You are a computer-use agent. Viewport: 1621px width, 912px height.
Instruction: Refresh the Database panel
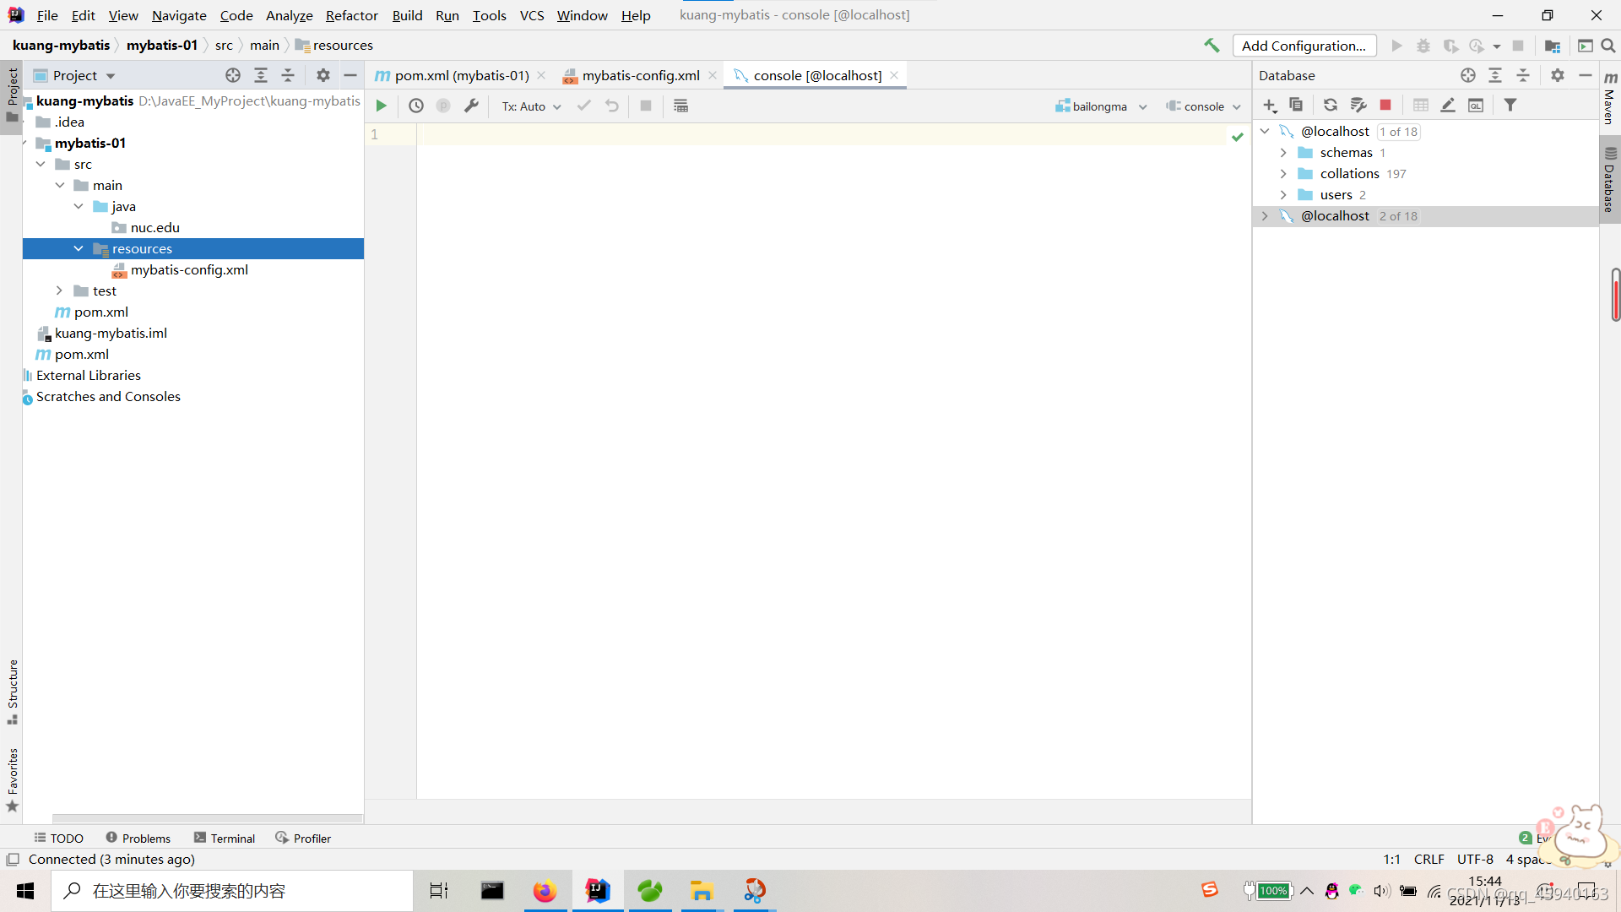(x=1330, y=105)
